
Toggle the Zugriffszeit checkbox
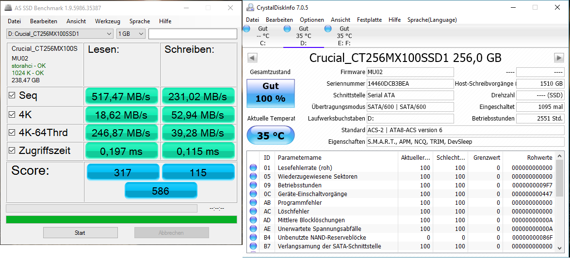pyautogui.click(x=12, y=151)
